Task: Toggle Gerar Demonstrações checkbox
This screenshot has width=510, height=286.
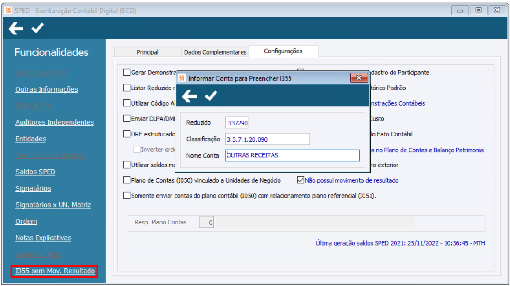Action: click(x=127, y=73)
